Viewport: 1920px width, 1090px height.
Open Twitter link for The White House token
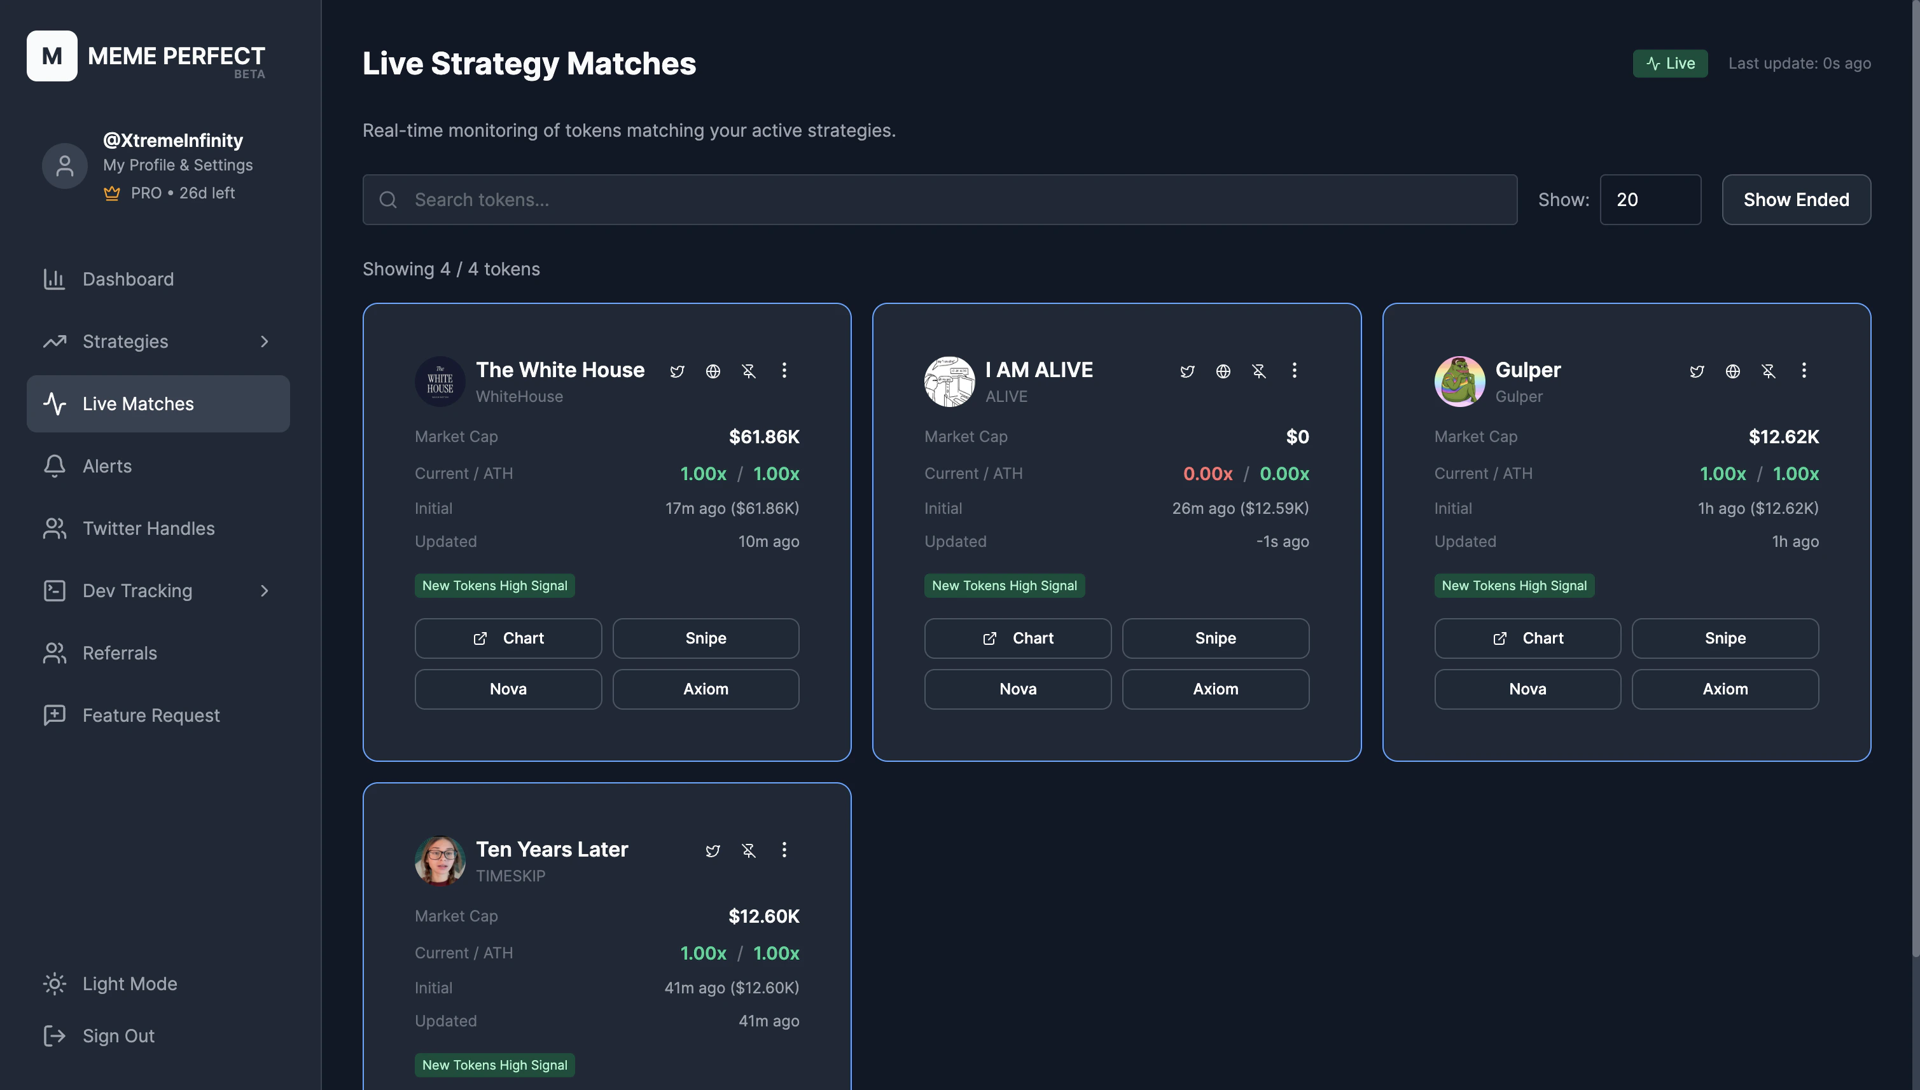point(677,371)
